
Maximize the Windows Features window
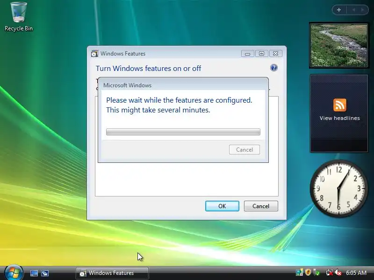point(261,54)
